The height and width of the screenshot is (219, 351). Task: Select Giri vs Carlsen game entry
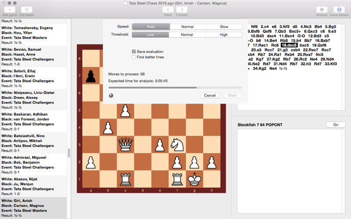(x=33, y=208)
